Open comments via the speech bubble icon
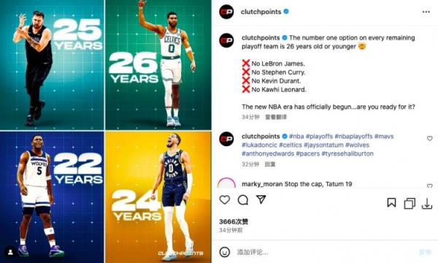The height and width of the screenshot is (263, 438). (243, 200)
